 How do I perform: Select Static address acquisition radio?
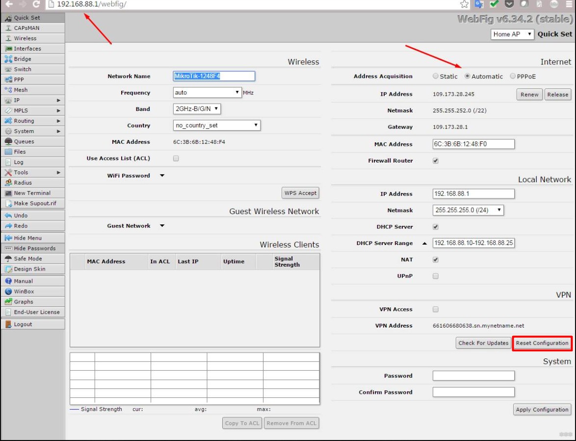[435, 76]
